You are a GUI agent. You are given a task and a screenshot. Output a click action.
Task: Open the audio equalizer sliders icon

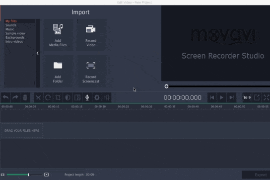click(107, 97)
